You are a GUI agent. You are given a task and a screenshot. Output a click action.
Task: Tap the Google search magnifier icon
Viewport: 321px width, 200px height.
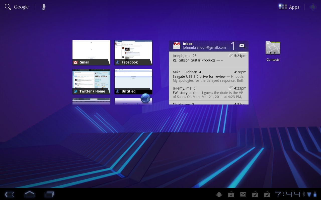pos(8,7)
